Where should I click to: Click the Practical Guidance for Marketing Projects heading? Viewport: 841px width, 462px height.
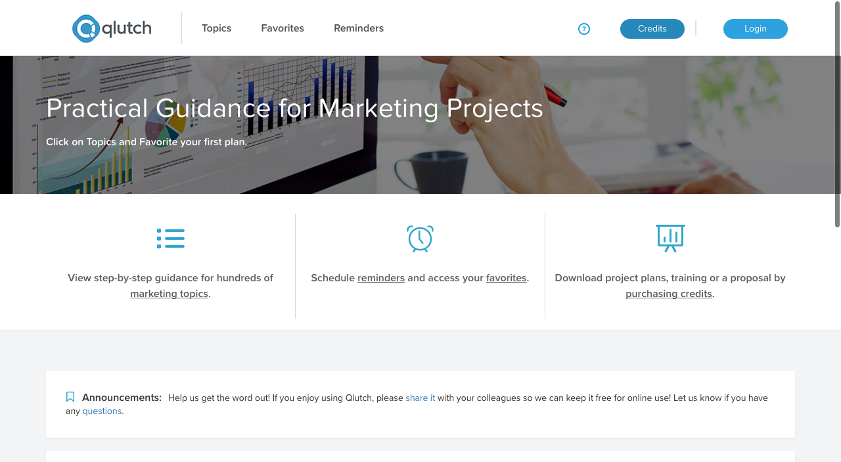point(294,108)
